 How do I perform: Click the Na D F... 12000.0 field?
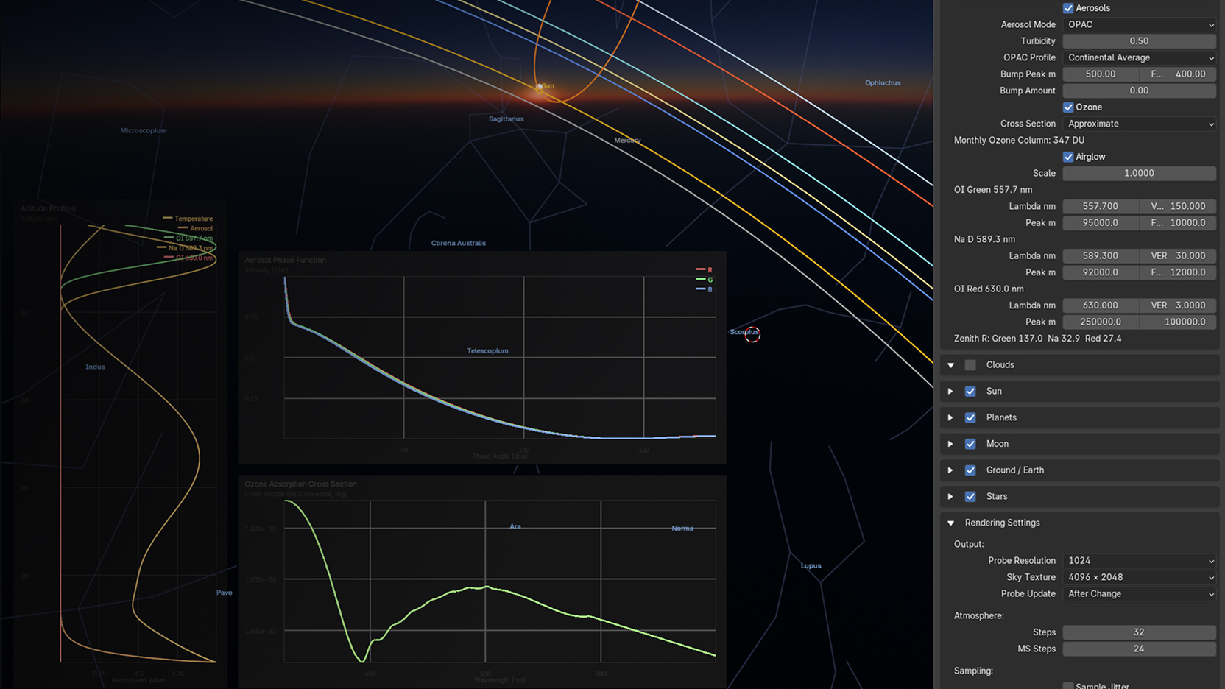click(1178, 272)
